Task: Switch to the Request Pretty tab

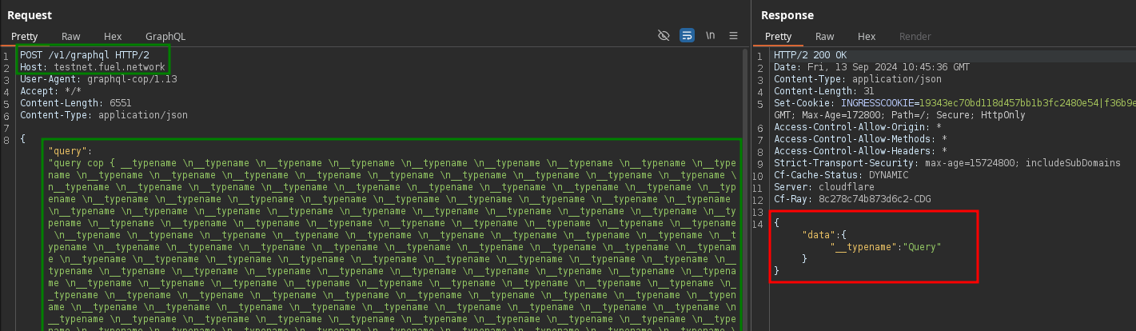Action: 24,36
